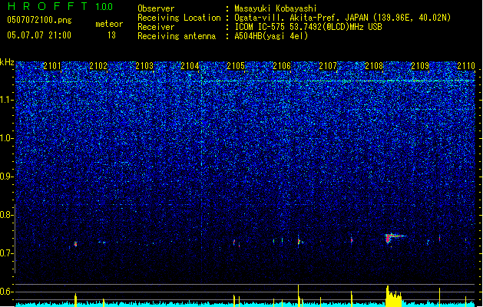Select the ICOM IC-575 receiver details
The image size is (483, 307).
click(308, 27)
